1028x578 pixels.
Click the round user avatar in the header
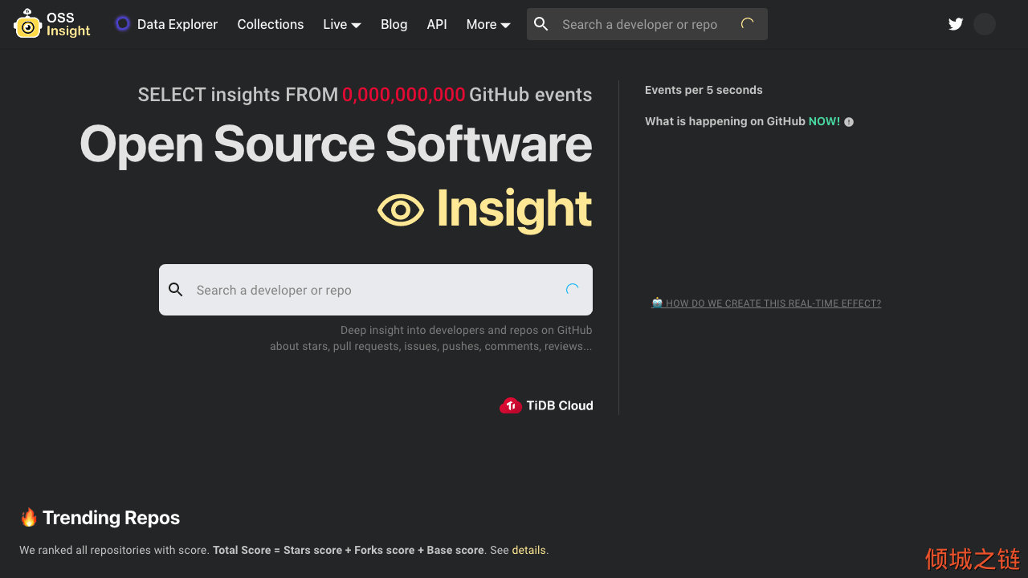[985, 24]
